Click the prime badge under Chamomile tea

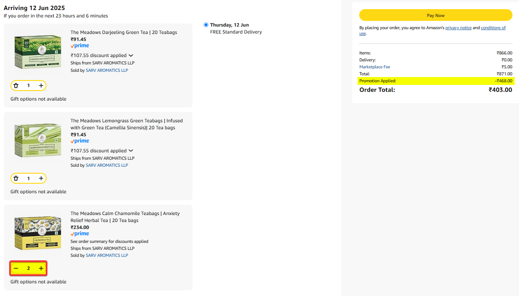[80, 234]
